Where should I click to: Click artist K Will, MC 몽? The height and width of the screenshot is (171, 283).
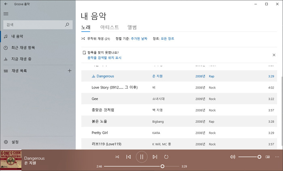click(x=162, y=144)
